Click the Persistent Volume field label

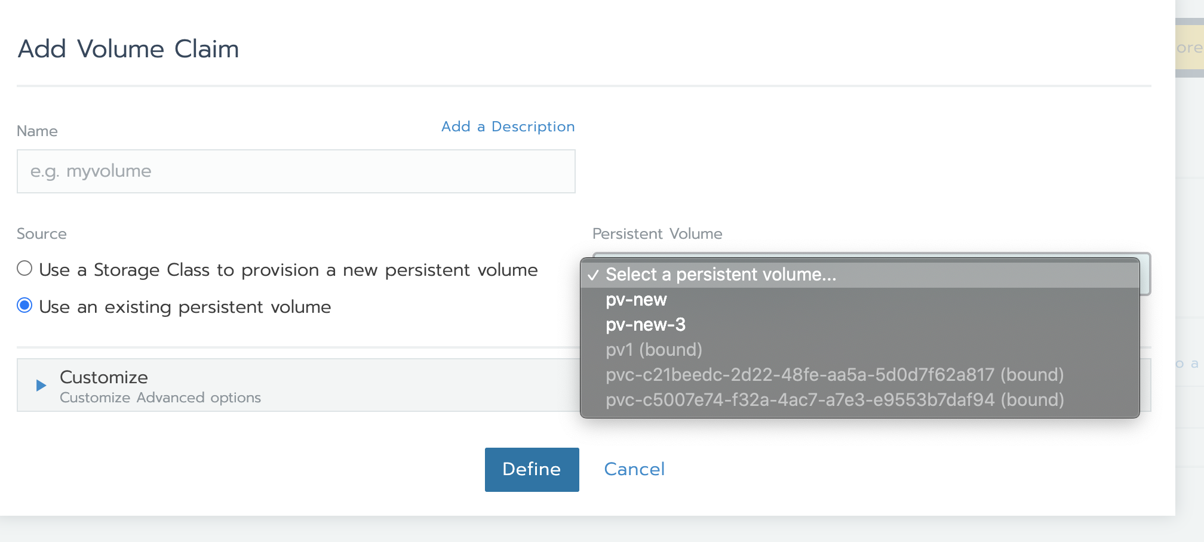tap(656, 233)
